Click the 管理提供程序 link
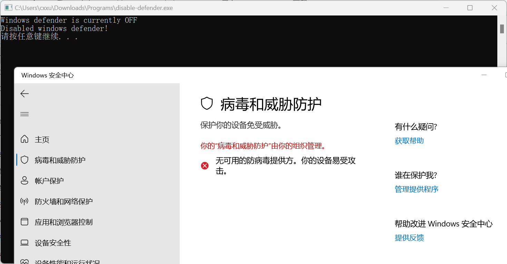Screen dimensions: 507x264 tap(417, 189)
